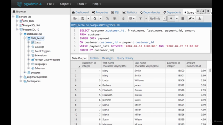Screen dimensions: 223x125
Task: Click the Find magnifier icon
Action: 95,18
